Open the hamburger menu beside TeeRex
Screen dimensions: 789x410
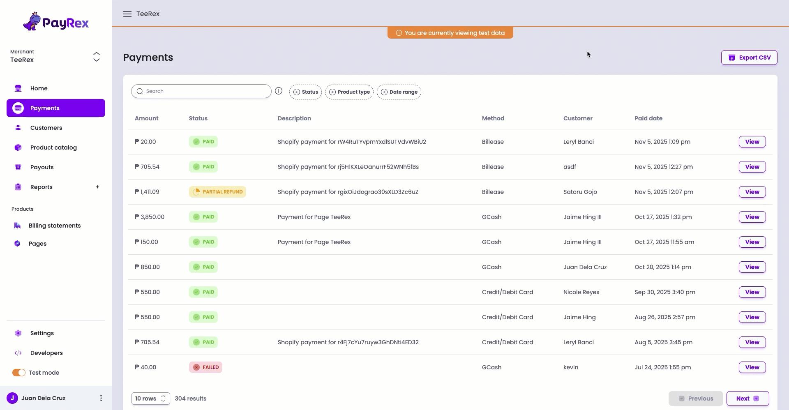127,14
